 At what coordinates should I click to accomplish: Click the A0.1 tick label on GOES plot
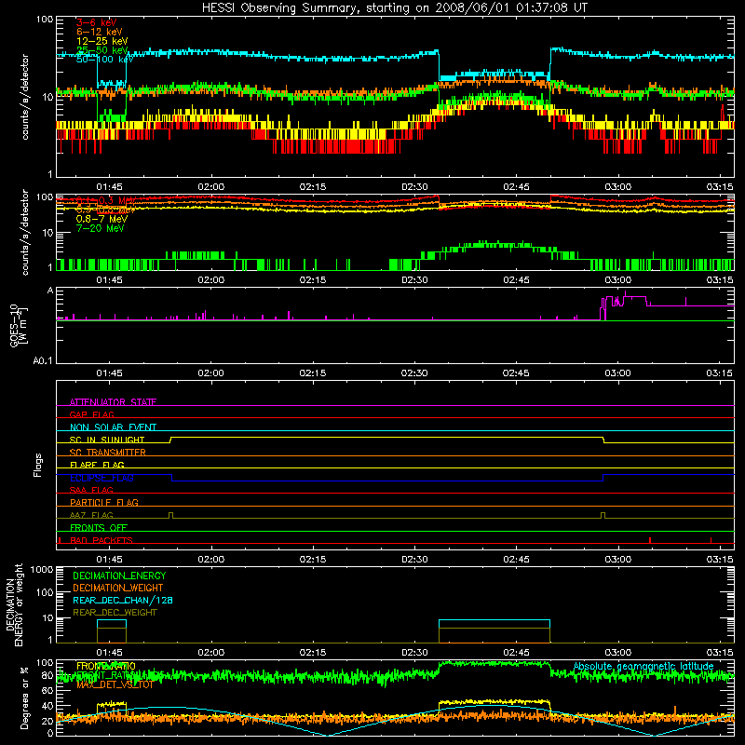43,361
